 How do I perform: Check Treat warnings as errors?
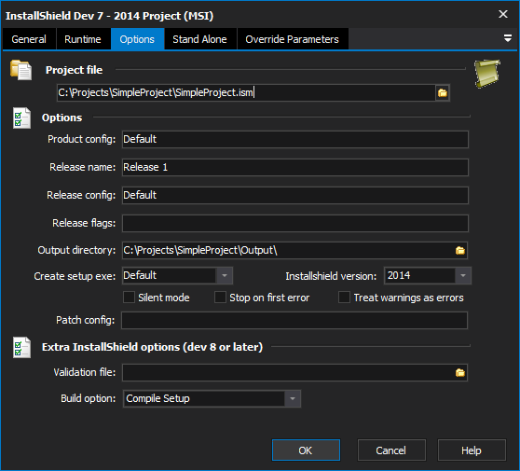pos(344,298)
